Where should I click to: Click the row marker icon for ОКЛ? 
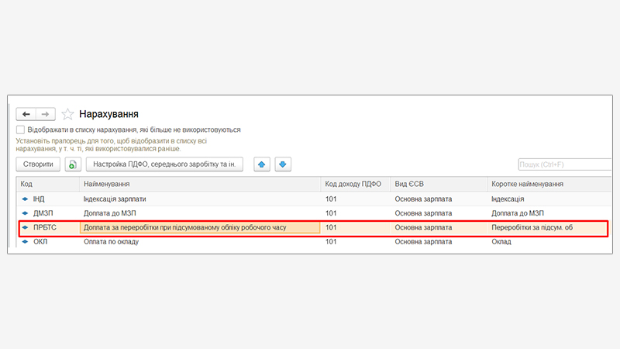25,241
